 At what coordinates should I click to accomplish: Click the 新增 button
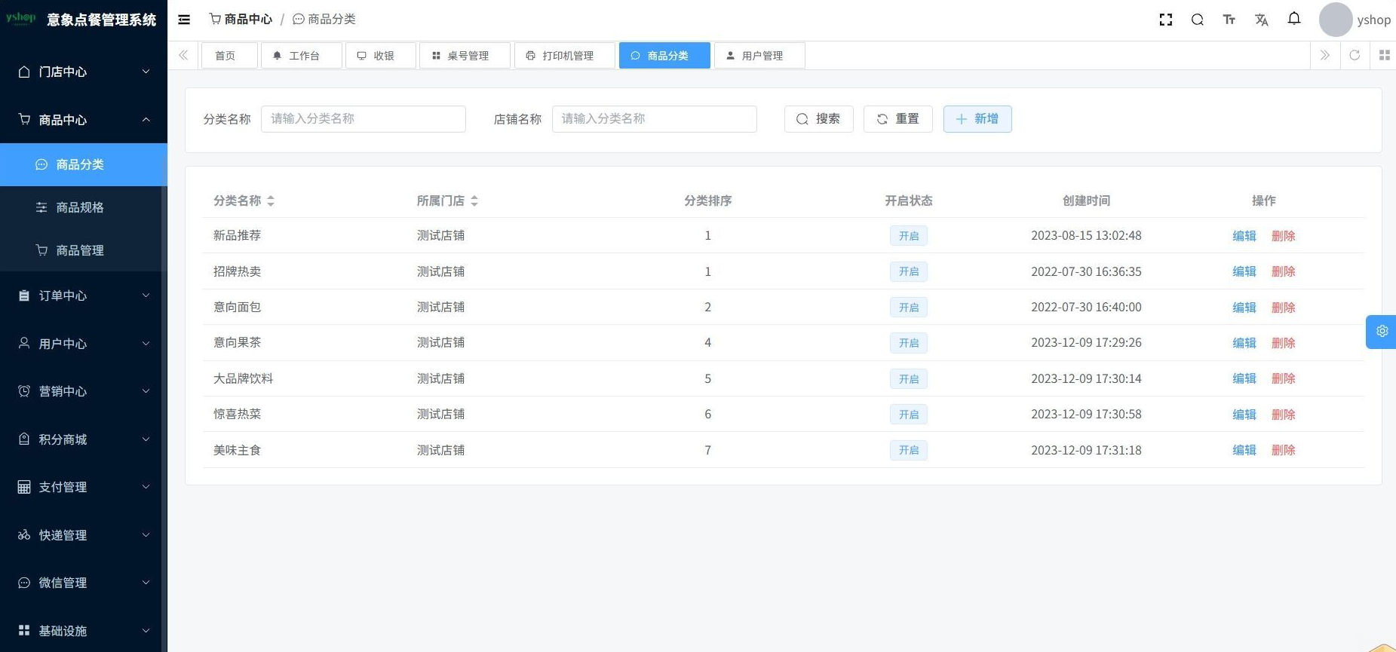click(977, 119)
